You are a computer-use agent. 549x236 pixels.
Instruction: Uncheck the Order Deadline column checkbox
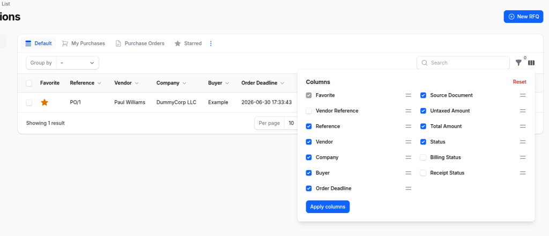[309, 188]
